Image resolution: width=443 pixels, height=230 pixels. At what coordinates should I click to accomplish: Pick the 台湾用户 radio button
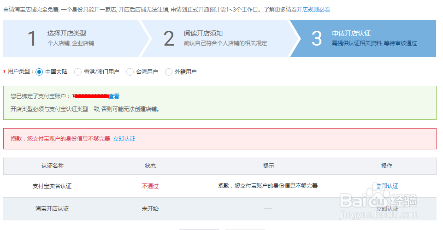click(x=130, y=72)
